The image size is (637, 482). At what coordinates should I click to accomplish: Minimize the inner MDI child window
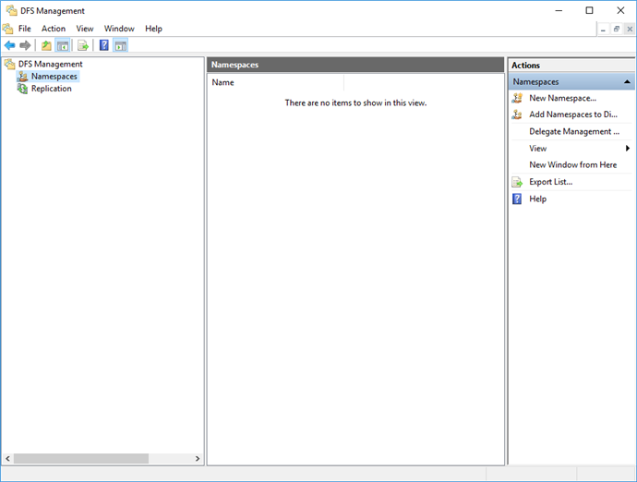pyautogui.click(x=603, y=30)
